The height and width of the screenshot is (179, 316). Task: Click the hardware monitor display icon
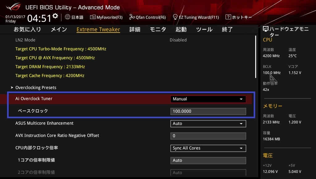point(266,29)
